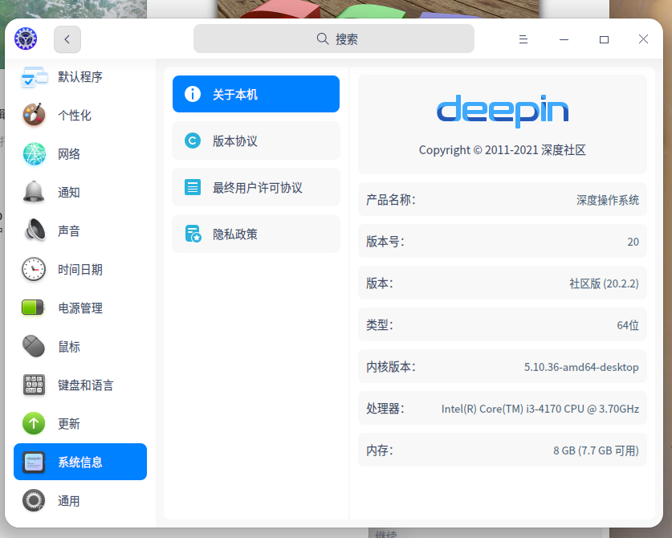
Task: Open the 声音 sound settings
Action: tap(80, 231)
